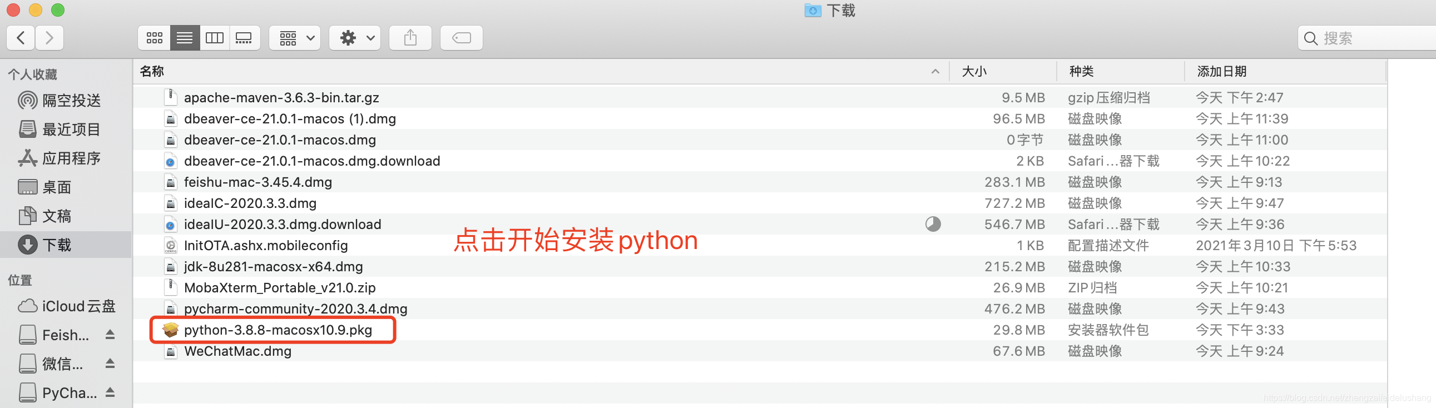Click the 2021年3月10日 下午 5:53 date cell
This screenshot has width=1436, height=408.
[1276, 246]
